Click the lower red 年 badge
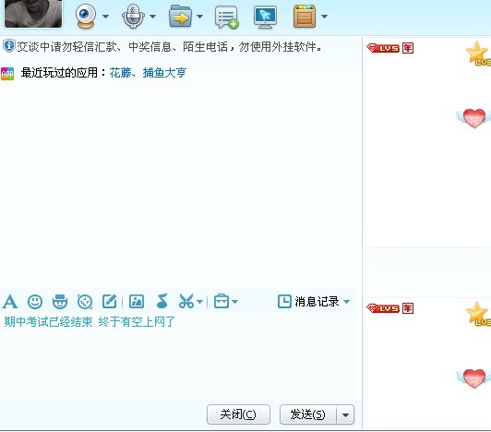The width and height of the screenshot is (491, 432). pos(408,308)
